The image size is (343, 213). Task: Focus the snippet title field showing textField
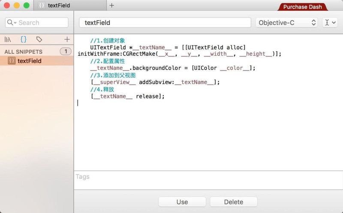pyautogui.click(x=165, y=23)
